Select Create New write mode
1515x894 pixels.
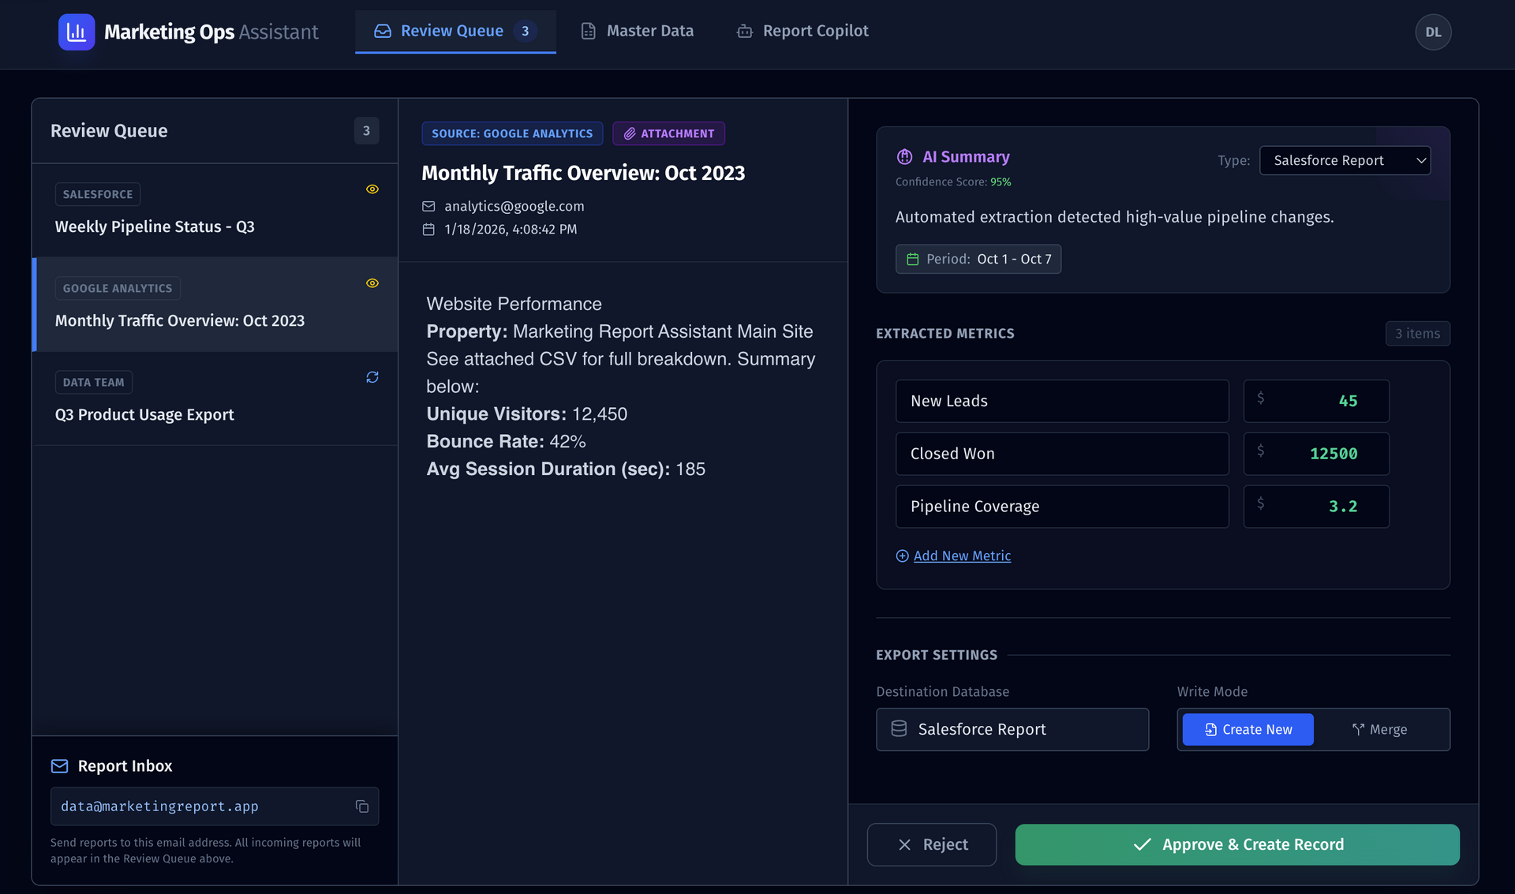pyautogui.click(x=1248, y=730)
